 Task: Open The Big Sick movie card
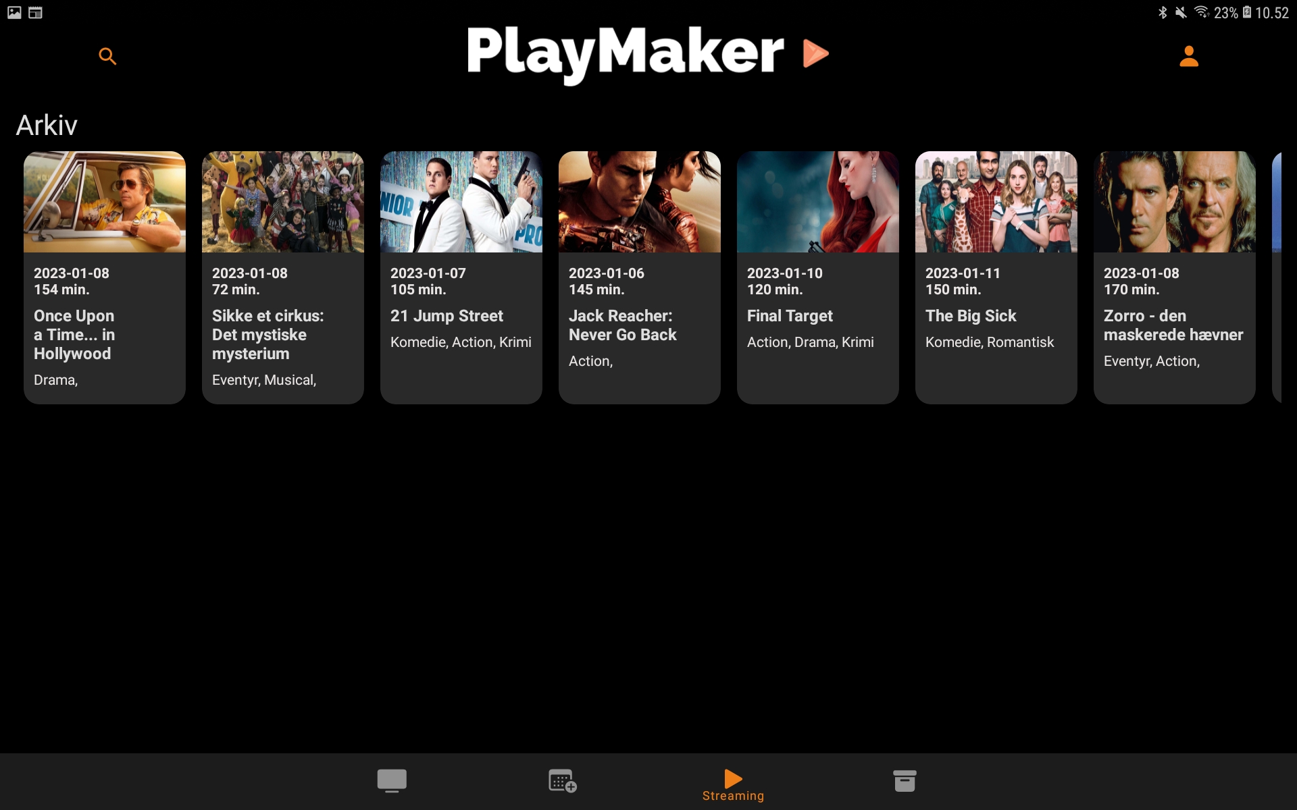tap(996, 277)
